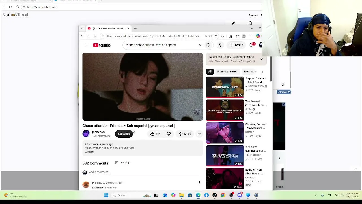This screenshot has width=362, height=204.
Task: Open Microsoft Edge from the taskbar
Action: tap(198, 195)
